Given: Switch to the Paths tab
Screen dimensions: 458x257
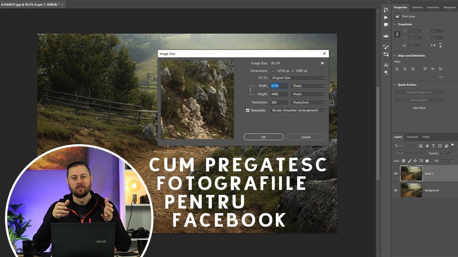Looking at the screenshot, I should (x=426, y=137).
